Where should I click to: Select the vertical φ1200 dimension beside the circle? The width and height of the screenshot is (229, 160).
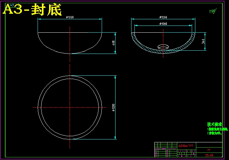[114, 107]
